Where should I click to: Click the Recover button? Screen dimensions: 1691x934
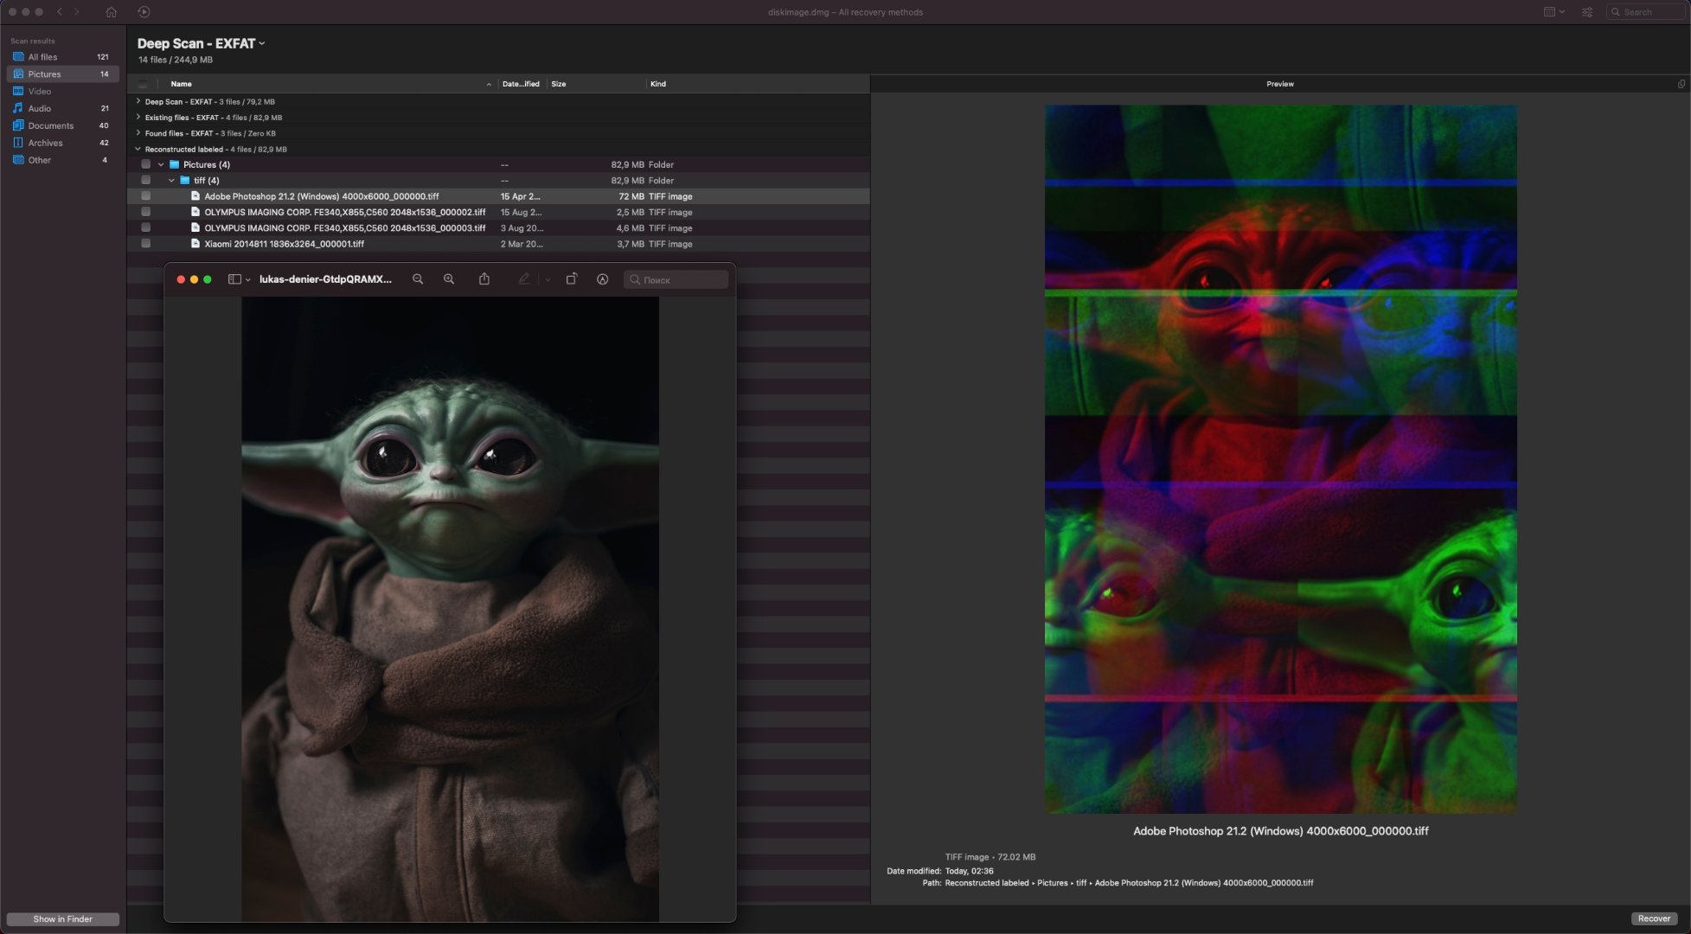click(x=1654, y=918)
